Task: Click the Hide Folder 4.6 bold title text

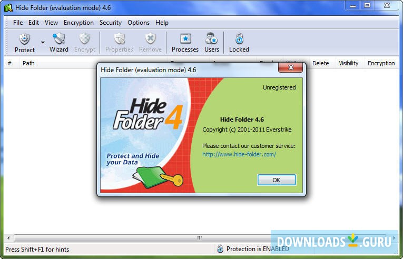Action: tap(242, 119)
